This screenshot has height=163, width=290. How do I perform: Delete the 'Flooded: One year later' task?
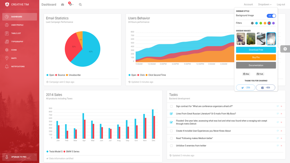point(282,122)
